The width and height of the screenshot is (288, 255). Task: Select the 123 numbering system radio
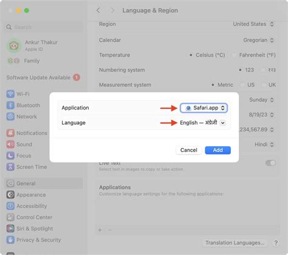(240, 70)
